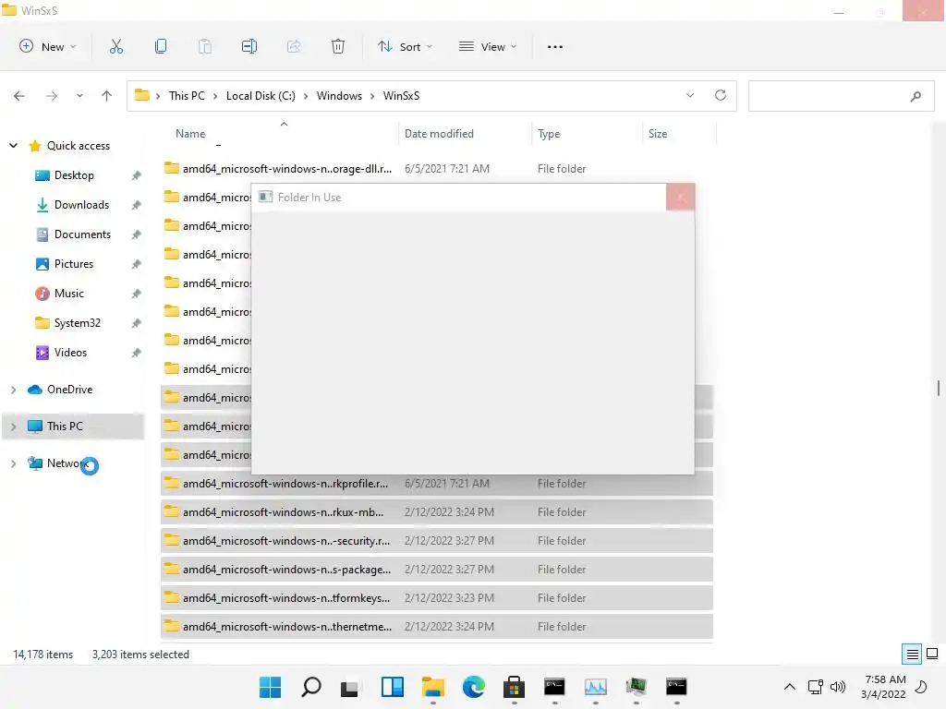Go back with the left arrow
This screenshot has height=709, width=946.
click(19, 96)
